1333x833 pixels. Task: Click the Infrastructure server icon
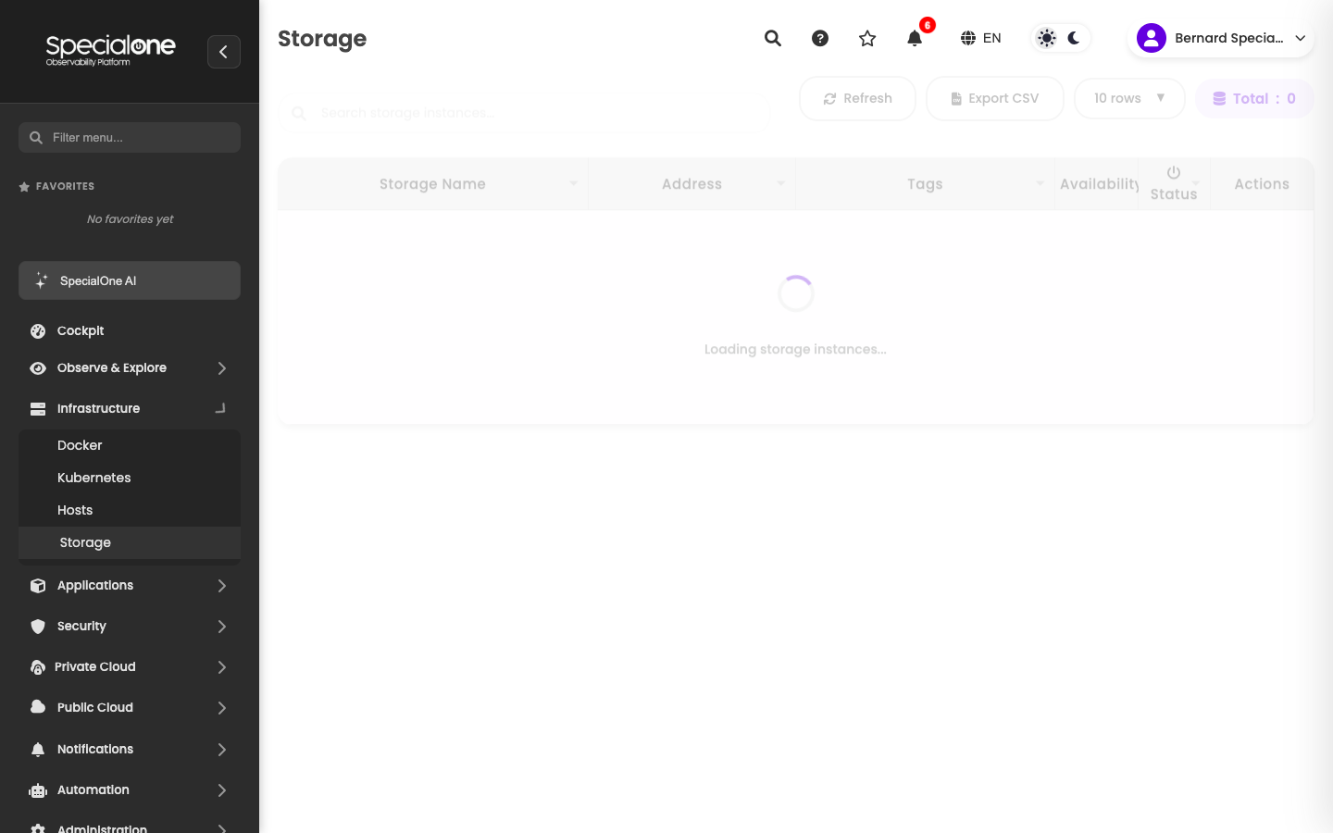tap(38, 409)
